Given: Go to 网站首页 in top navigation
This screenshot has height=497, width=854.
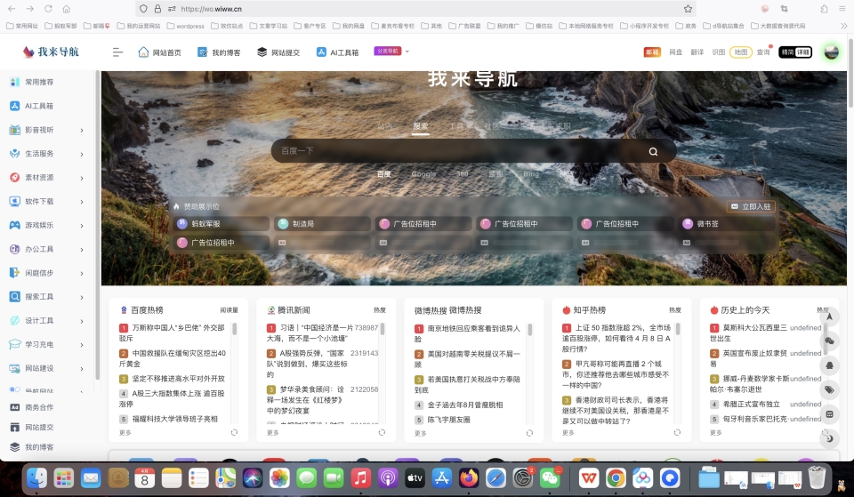Looking at the screenshot, I should point(159,52).
